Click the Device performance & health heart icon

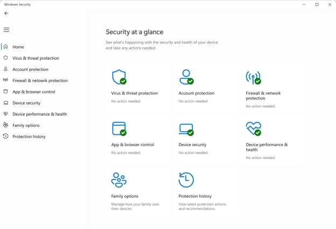point(253,128)
